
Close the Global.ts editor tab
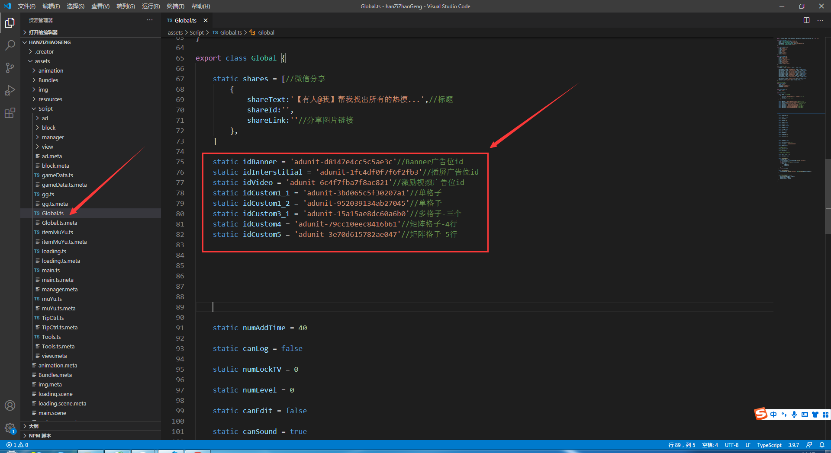click(x=206, y=20)
